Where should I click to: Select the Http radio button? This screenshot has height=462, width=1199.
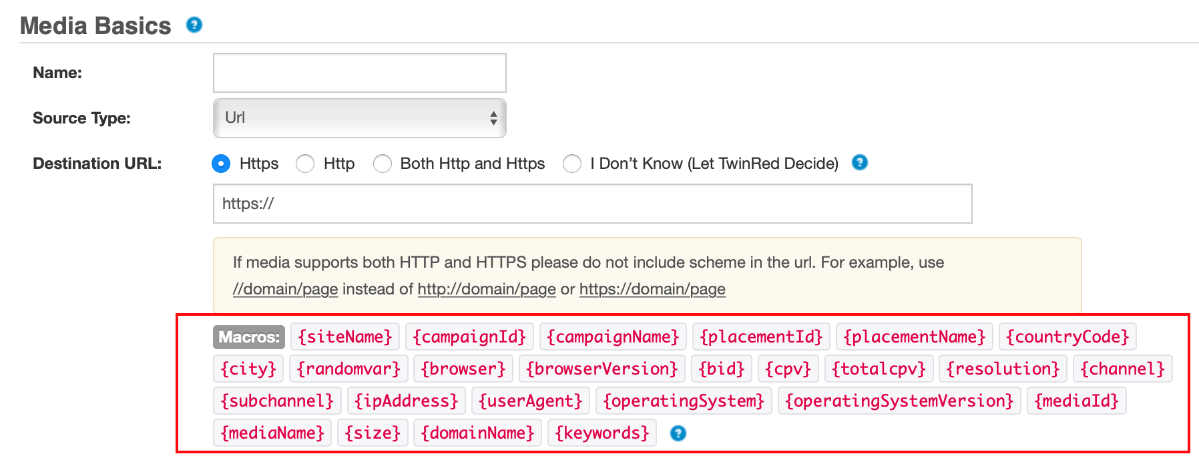pos(305,164)
